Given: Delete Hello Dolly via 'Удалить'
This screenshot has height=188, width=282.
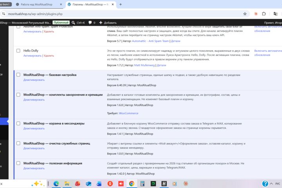Looking at the screenshot, I should coord(49,56).
